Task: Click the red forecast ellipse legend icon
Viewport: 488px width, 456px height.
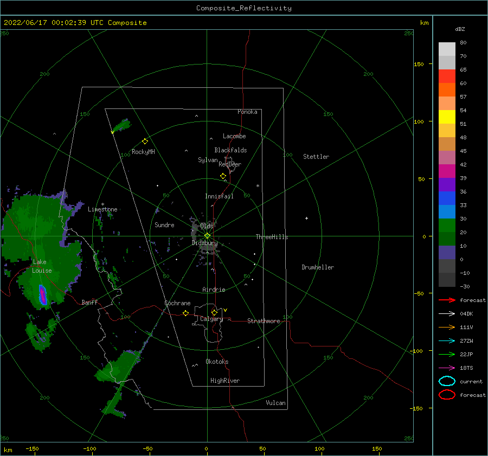Action: pyautogui.click(x=447, y=395)
